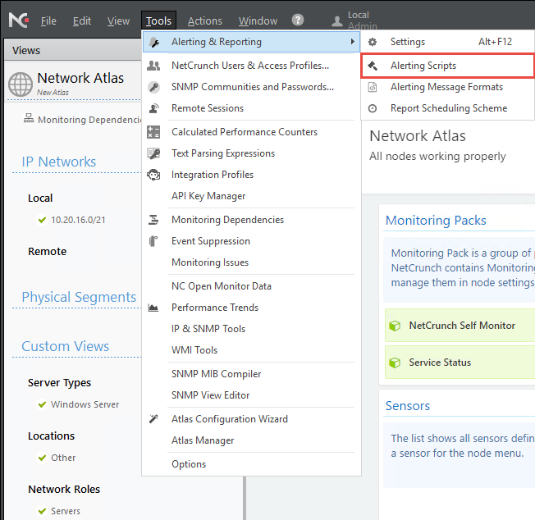Open API Key Manager
Viewport: 535px width, 520px height.
251,196
